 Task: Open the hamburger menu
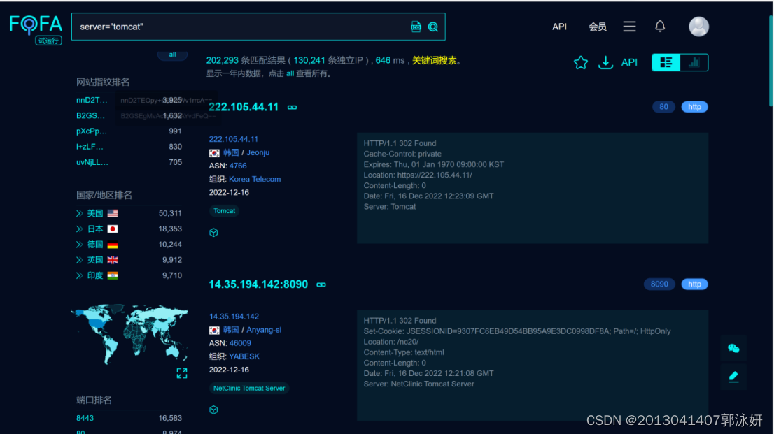click(x=629, y=26)
